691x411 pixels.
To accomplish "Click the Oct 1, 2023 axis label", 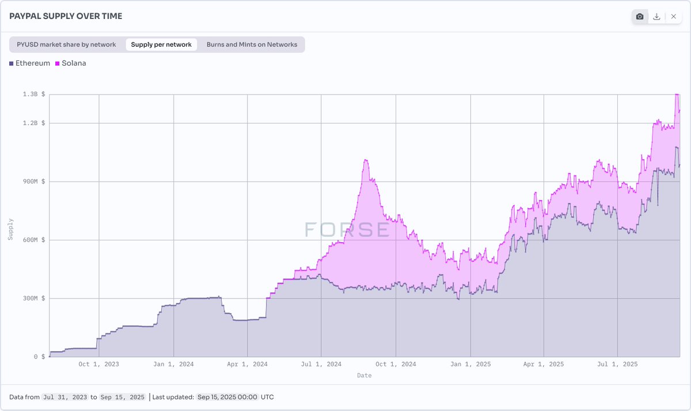I will (99, 364).
